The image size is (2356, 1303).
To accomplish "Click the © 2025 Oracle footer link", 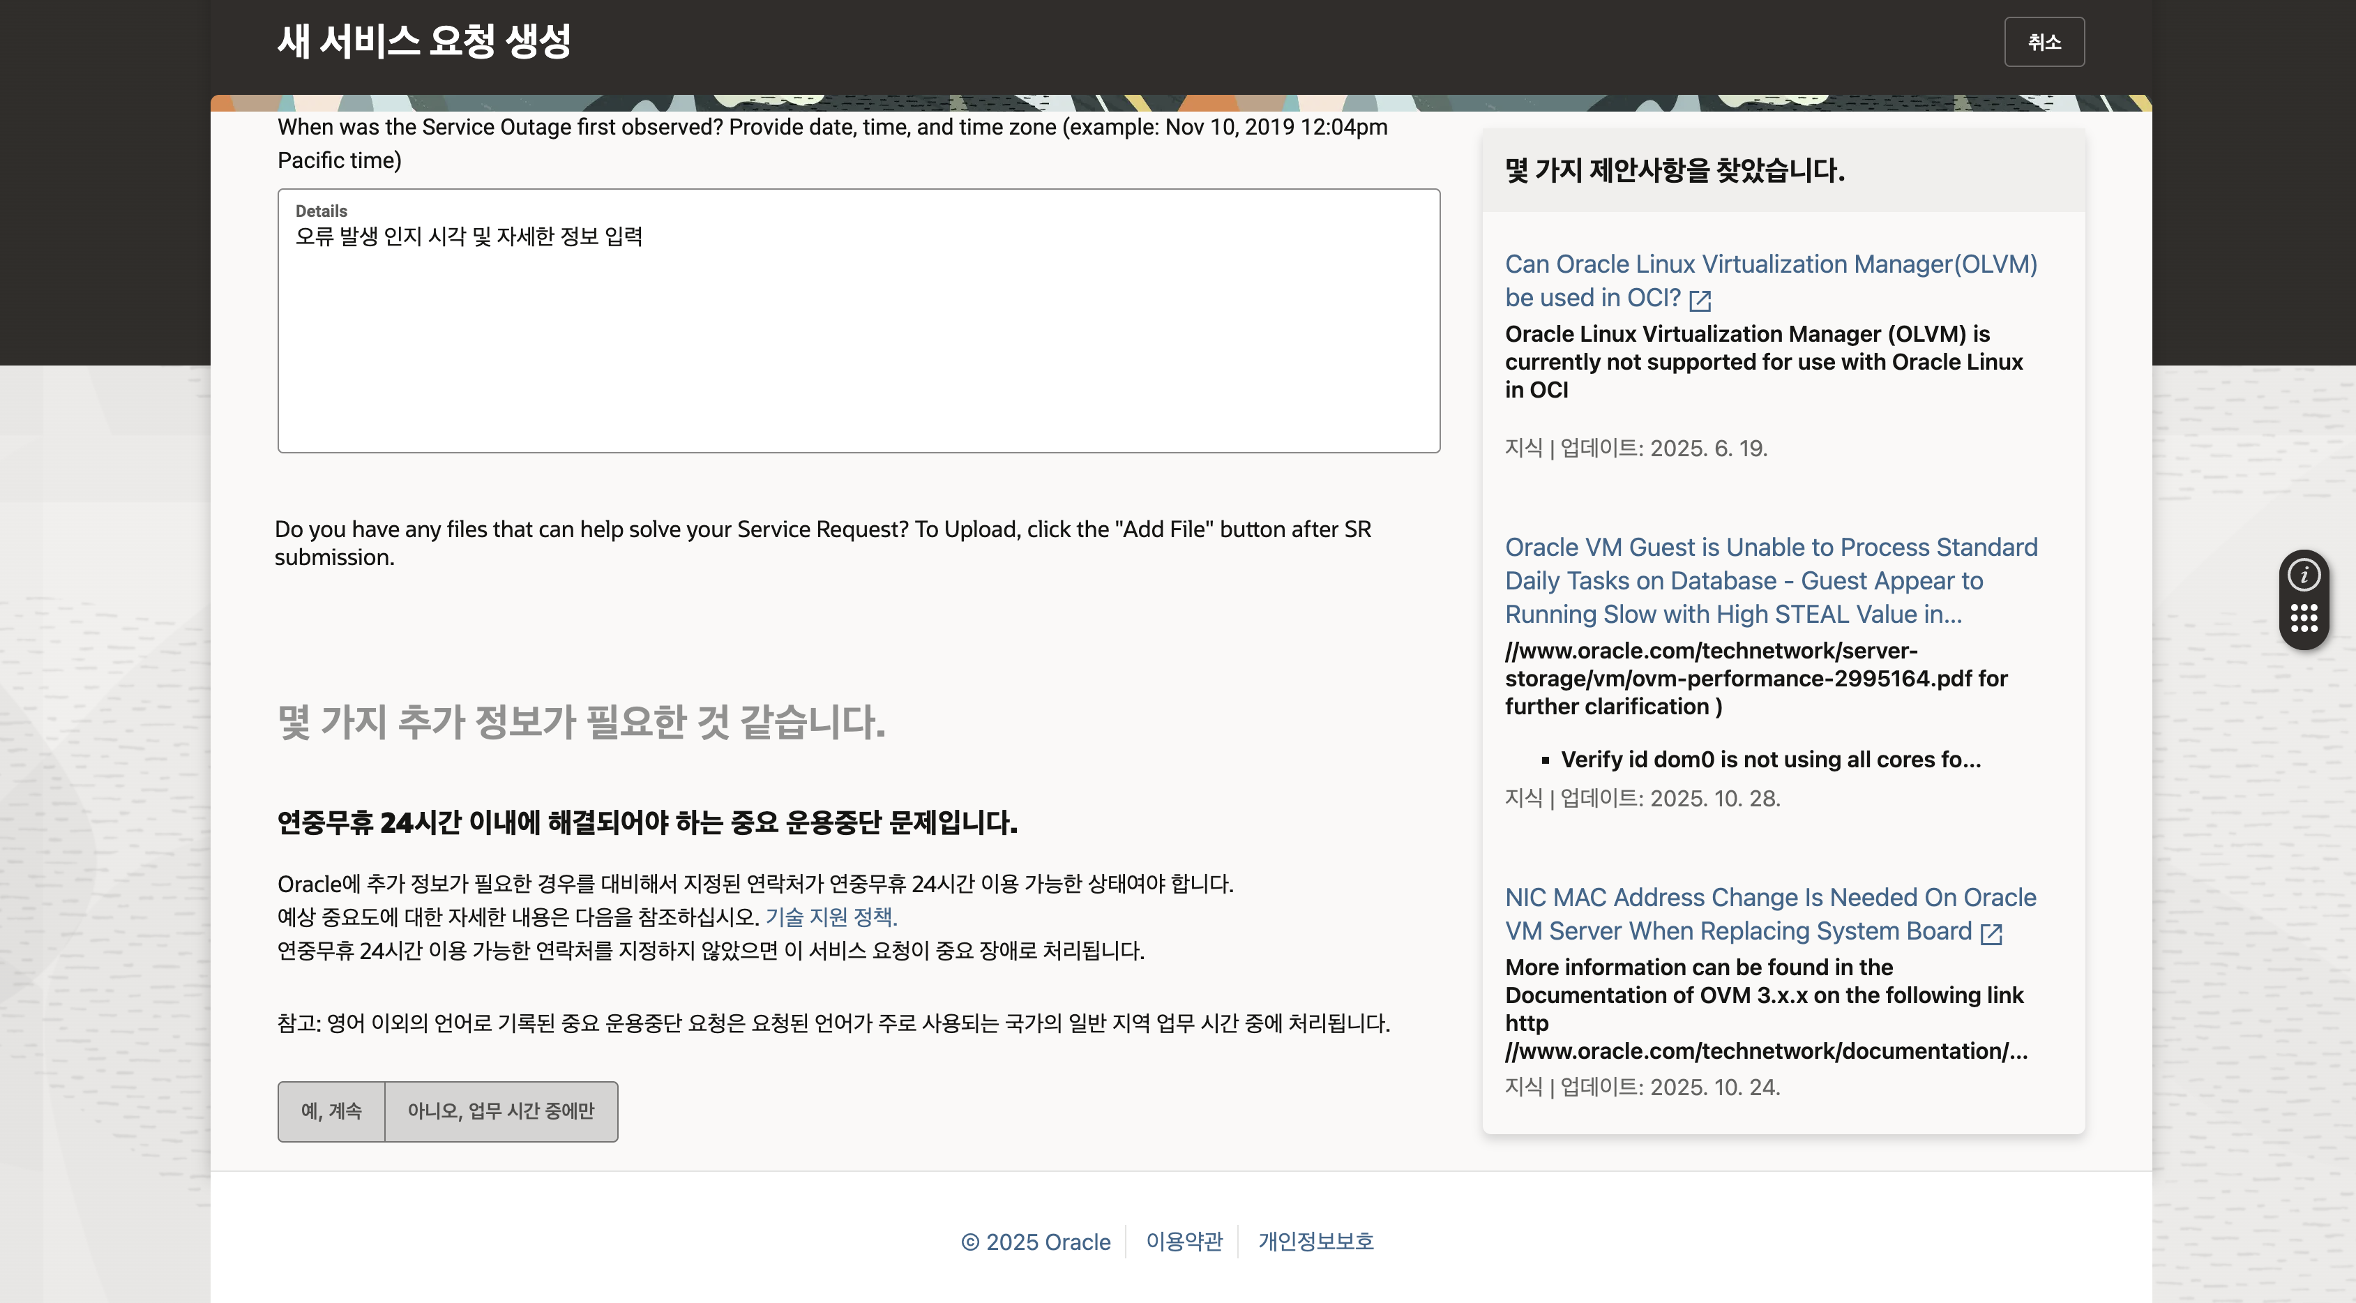I will click(1035, 1242).
